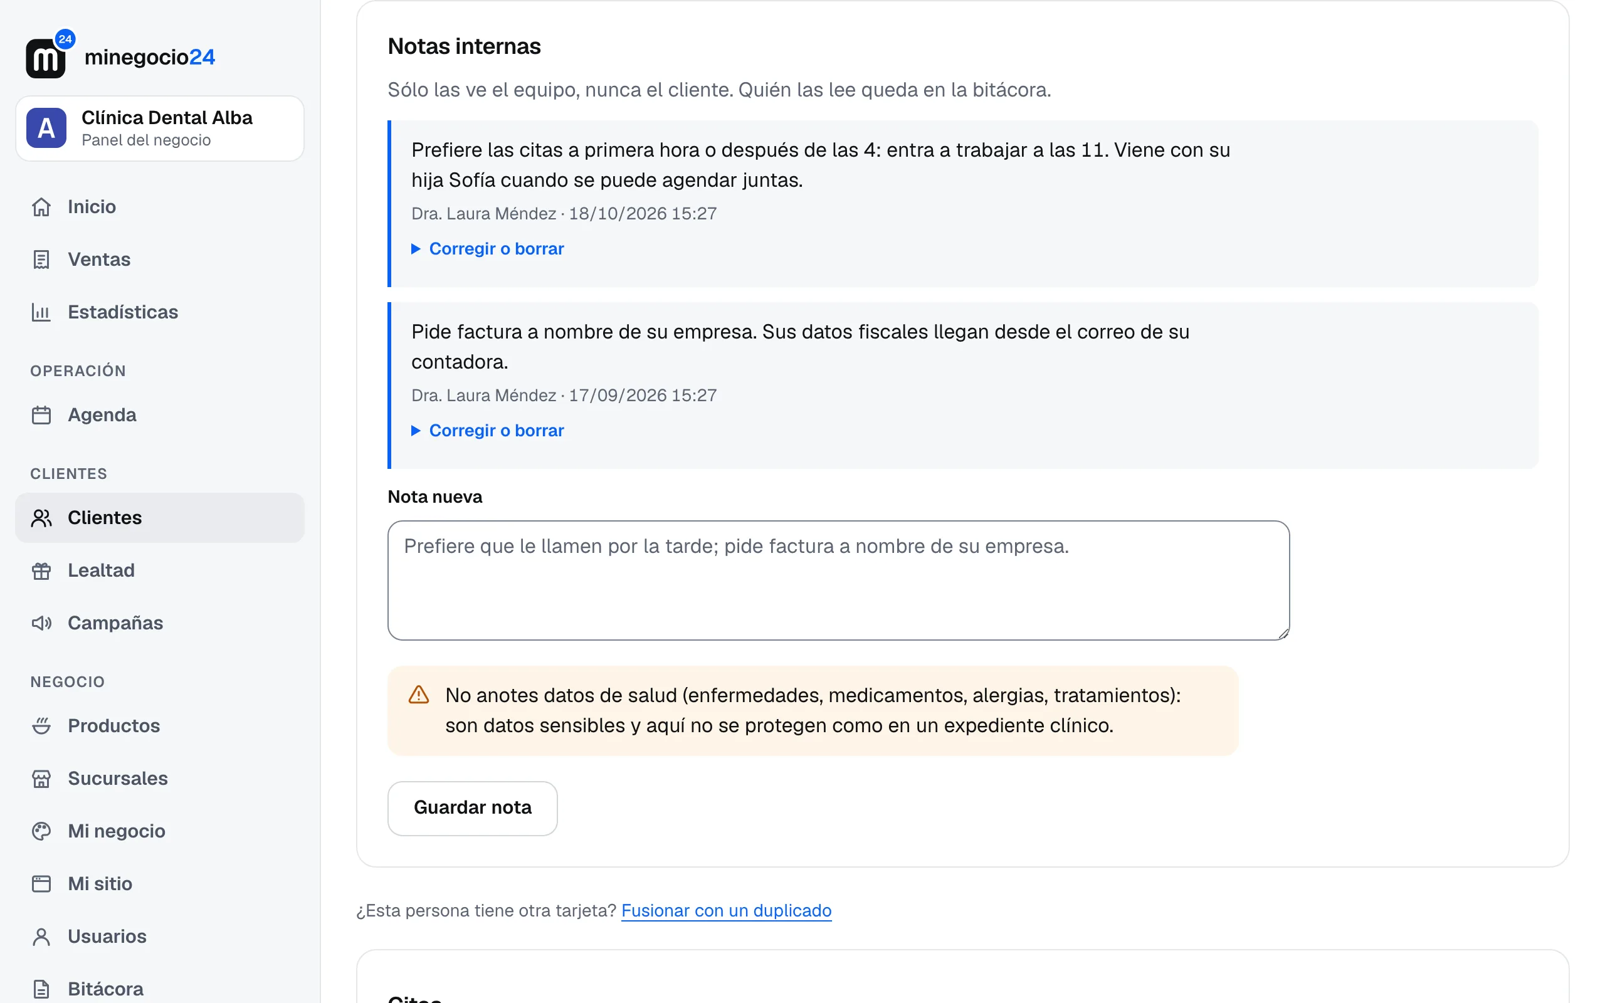1605x1003 pixels.
Task: Click the Agenda calendar icon
Action: pyautogui.click(x=41, y=415)
